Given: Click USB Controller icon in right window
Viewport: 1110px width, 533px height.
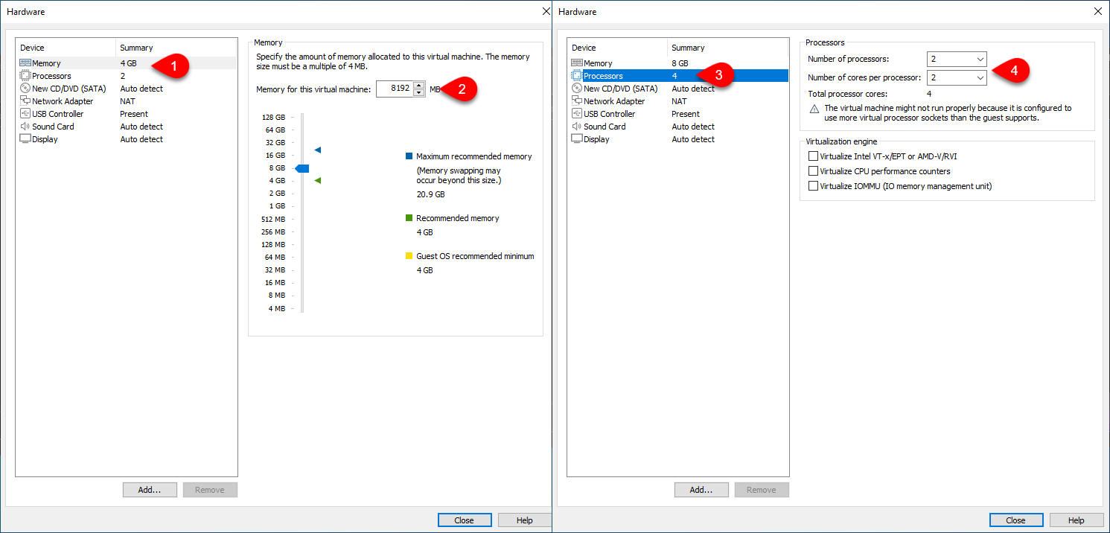Looking at the screenshot, I should (x=576, y=114).
